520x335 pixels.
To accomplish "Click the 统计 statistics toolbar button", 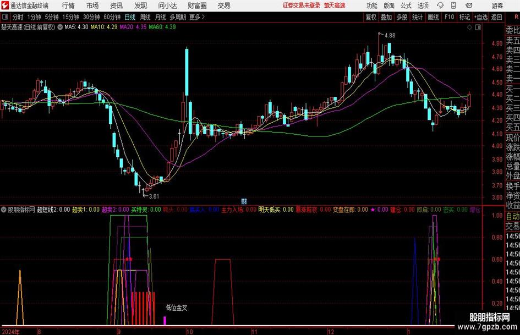I will coord(417,17).
